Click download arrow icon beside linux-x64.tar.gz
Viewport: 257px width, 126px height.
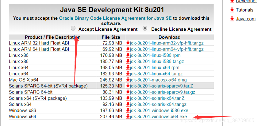pos(128,74)
